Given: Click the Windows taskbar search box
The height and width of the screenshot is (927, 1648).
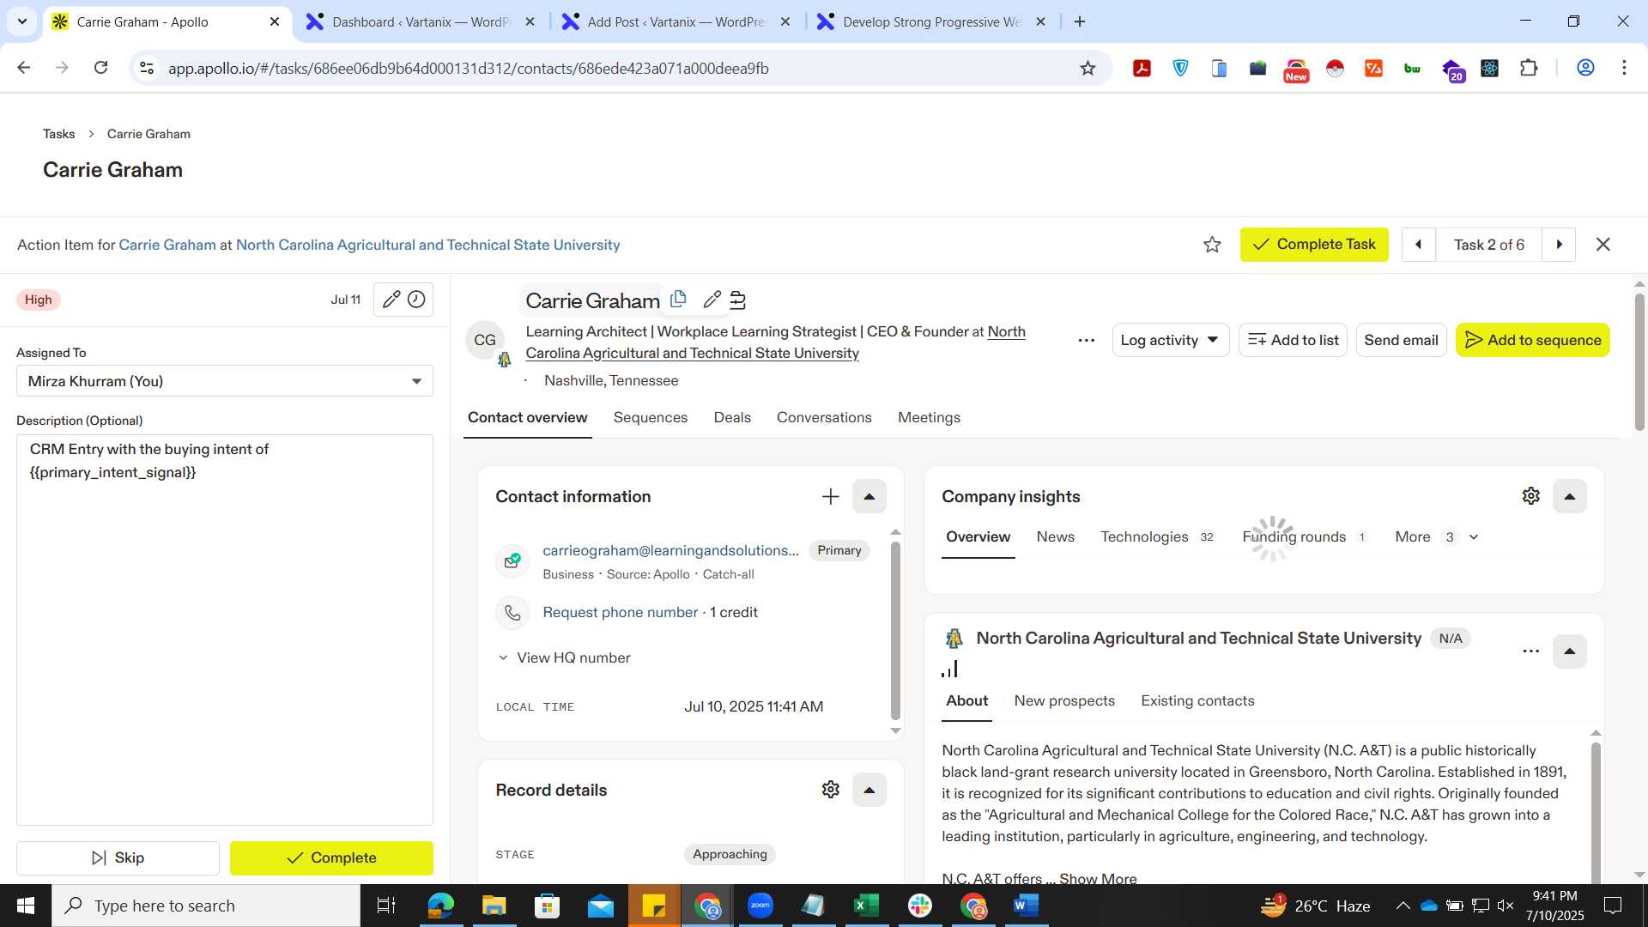Looking at the screenshot, I should pos(206,906).
